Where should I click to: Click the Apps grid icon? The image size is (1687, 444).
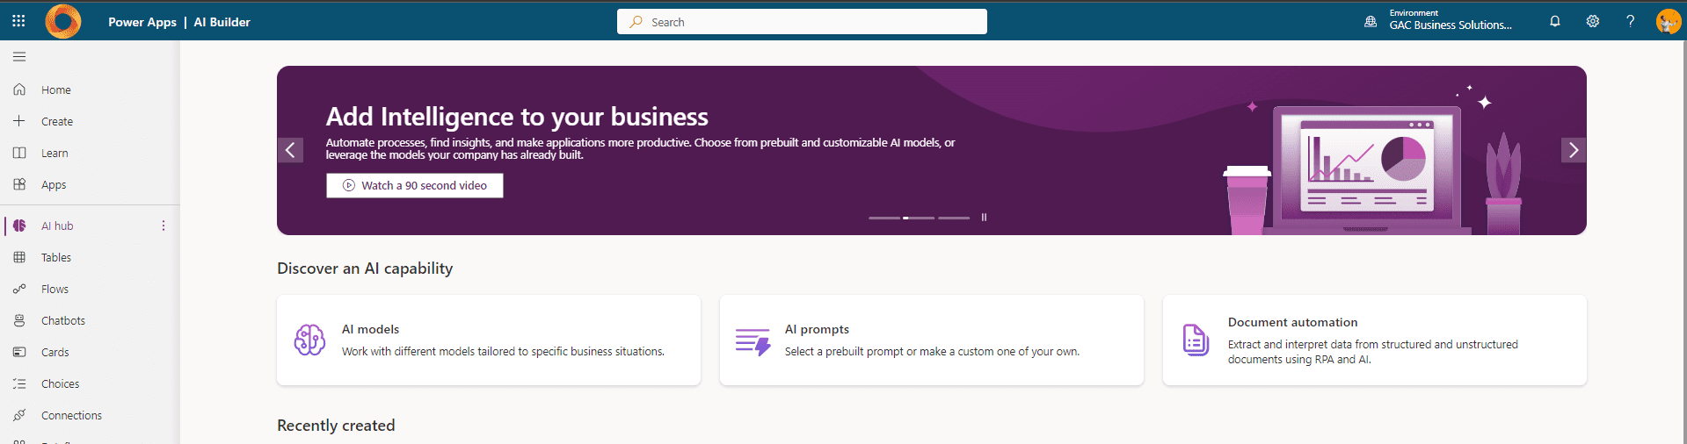(19, 184)
